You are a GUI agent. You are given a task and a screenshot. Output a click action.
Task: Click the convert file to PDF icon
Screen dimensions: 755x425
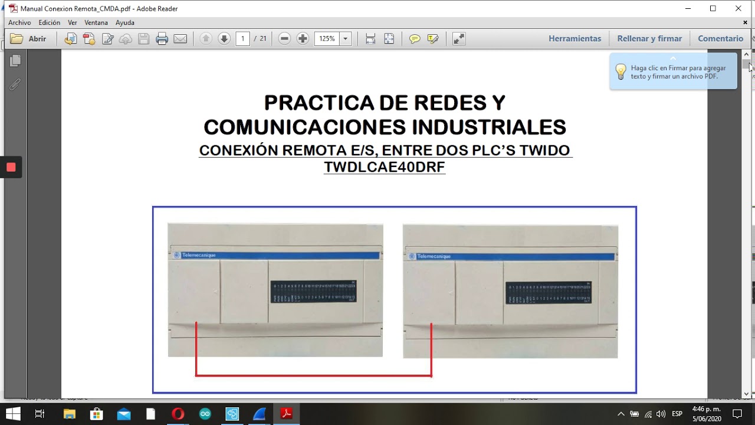(71, 39)
